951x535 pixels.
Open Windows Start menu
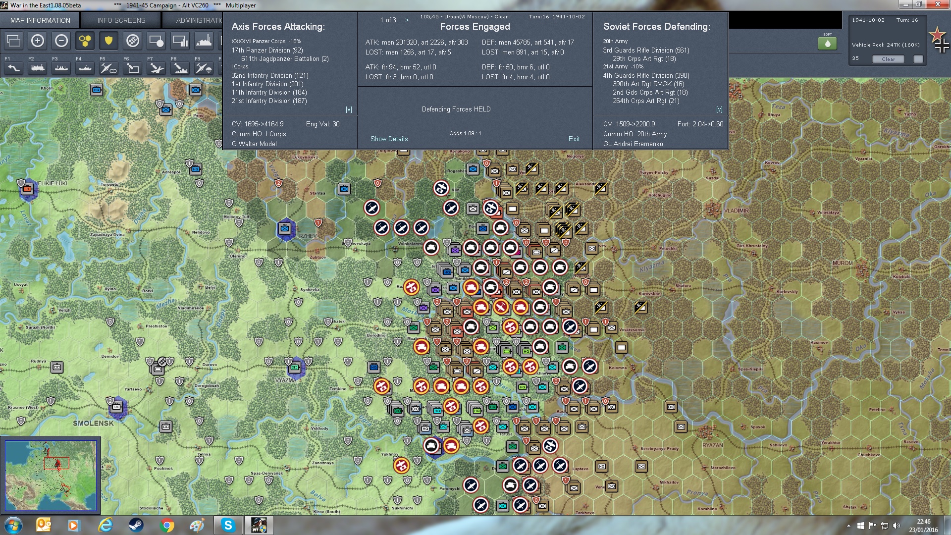(13, 525)
